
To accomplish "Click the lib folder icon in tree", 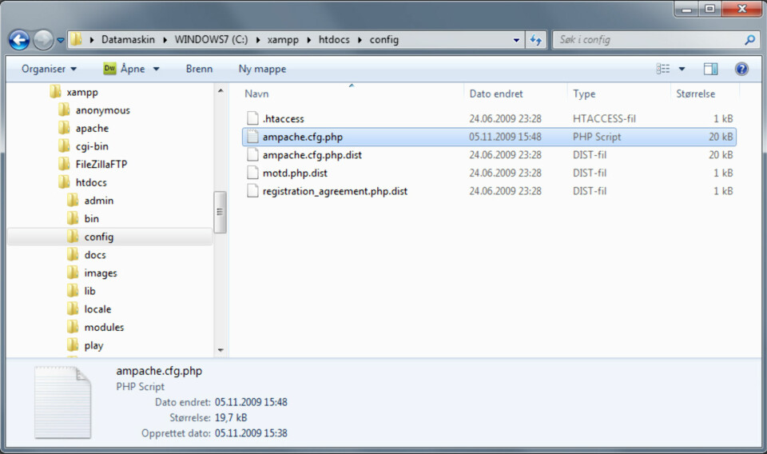I will point(73,291).
